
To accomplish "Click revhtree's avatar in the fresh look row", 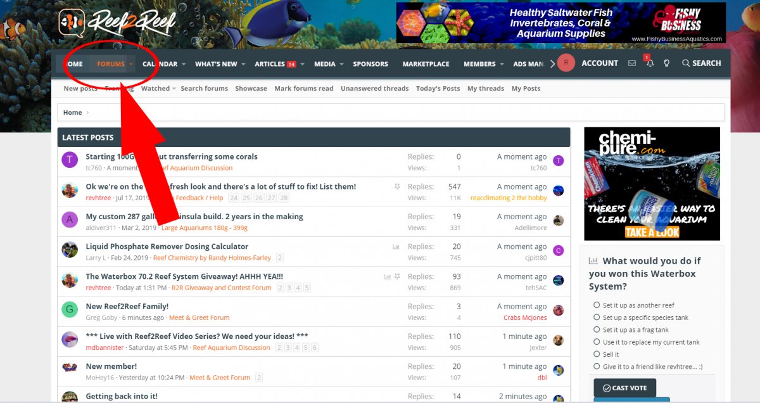I will [70, 190].
